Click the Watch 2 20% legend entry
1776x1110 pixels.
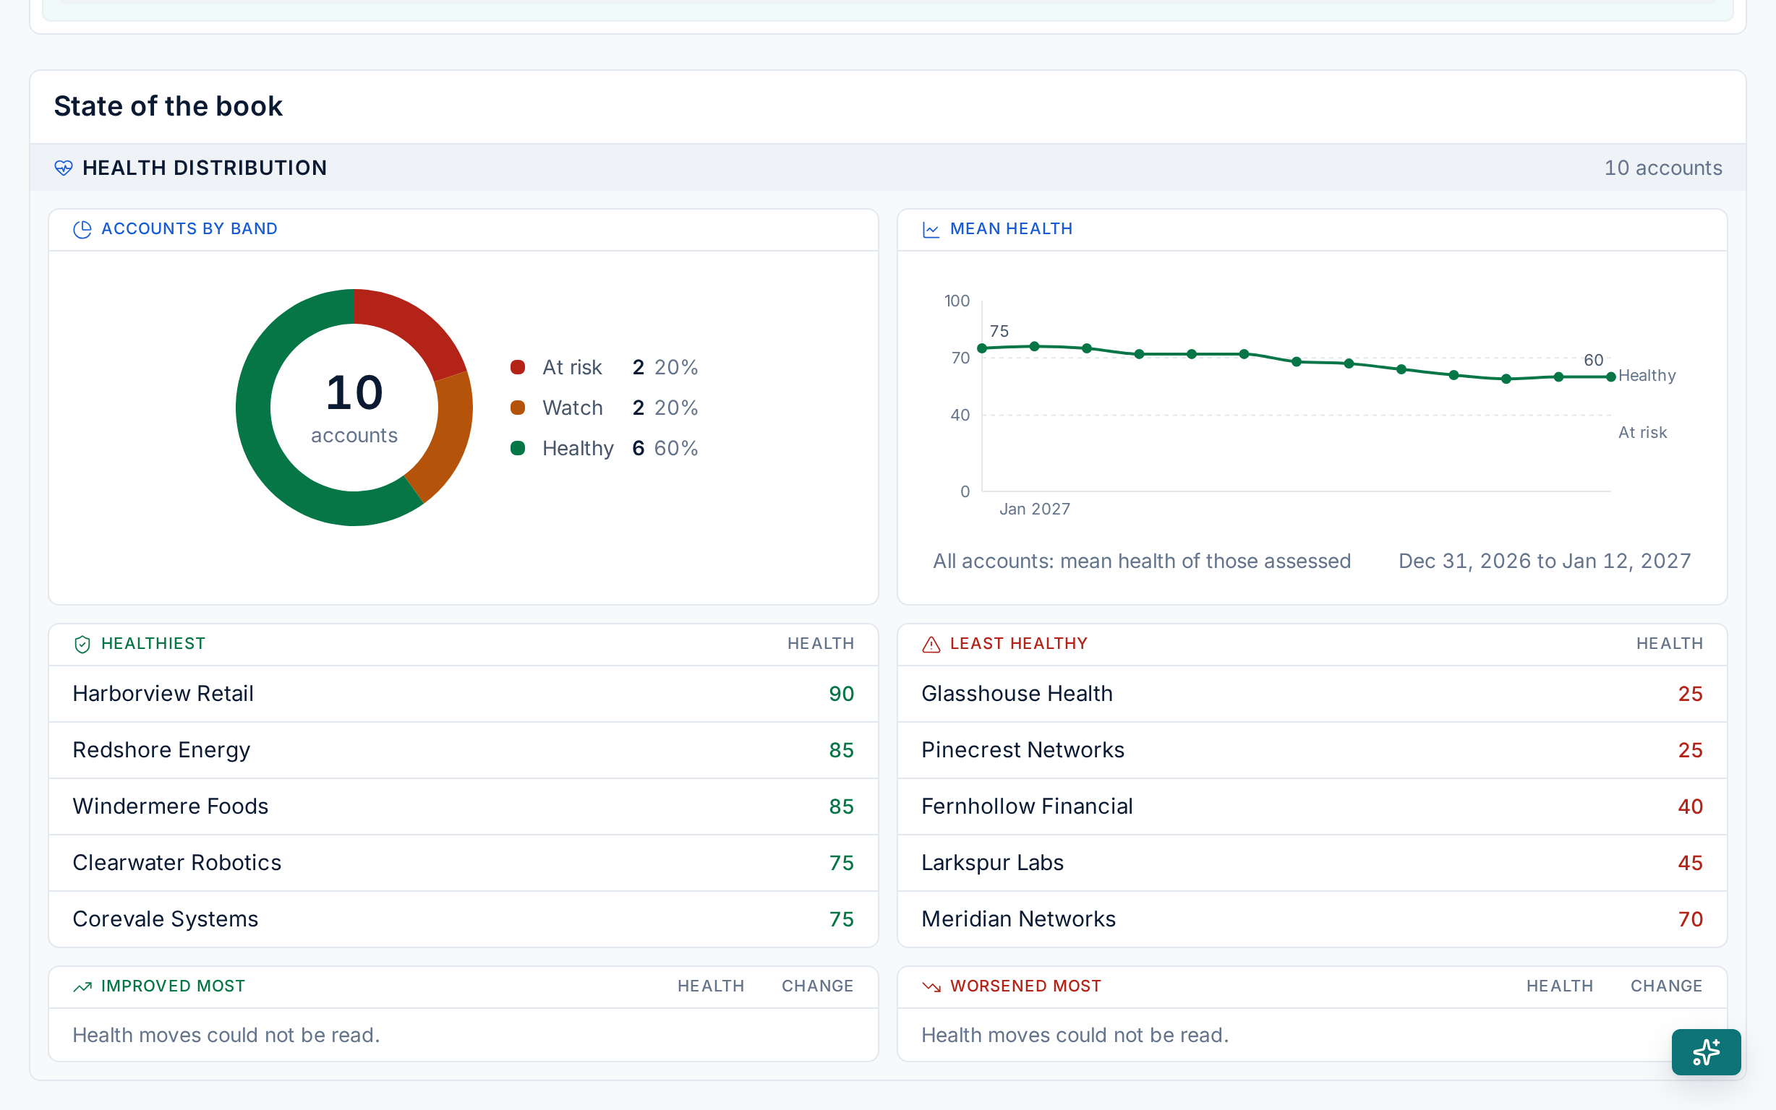click(x=604, y=408)
